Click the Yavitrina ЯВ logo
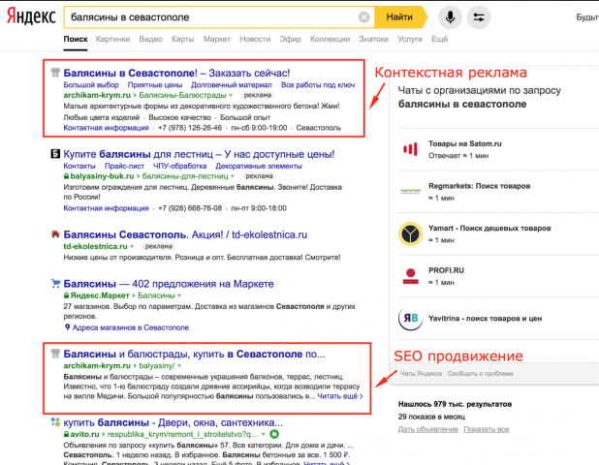Screen dimensions: 599x465 (410, 319)
